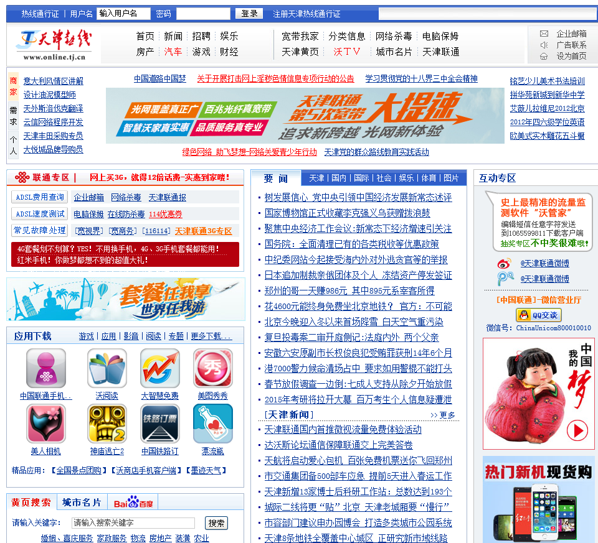This screenshot has height=543, width=598.
Task: Open the 新闻 navigation item
Action: [x=173, y=36]
